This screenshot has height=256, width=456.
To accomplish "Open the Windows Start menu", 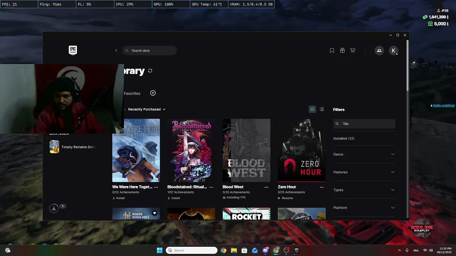I will [160, 250].
